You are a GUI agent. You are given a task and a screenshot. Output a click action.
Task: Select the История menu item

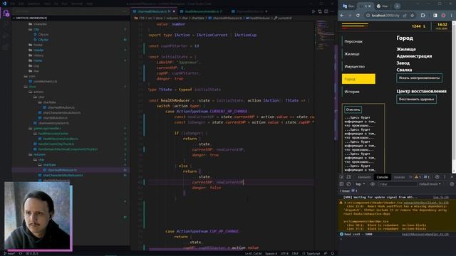point(352,92)
